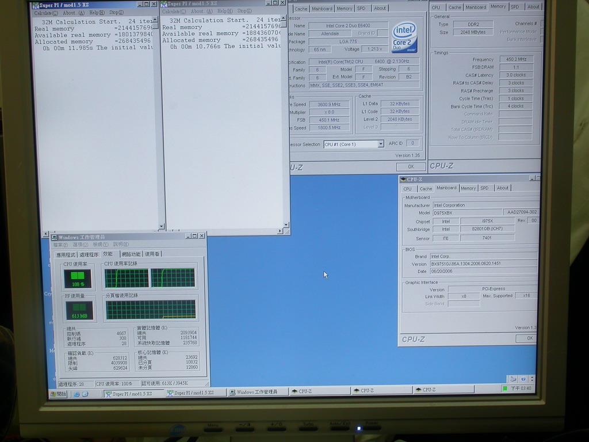The width and height of the screenshot is (589, 442).
Task: Click the up scroll arrow in right Super PI
Action: (x=283, y=18)
